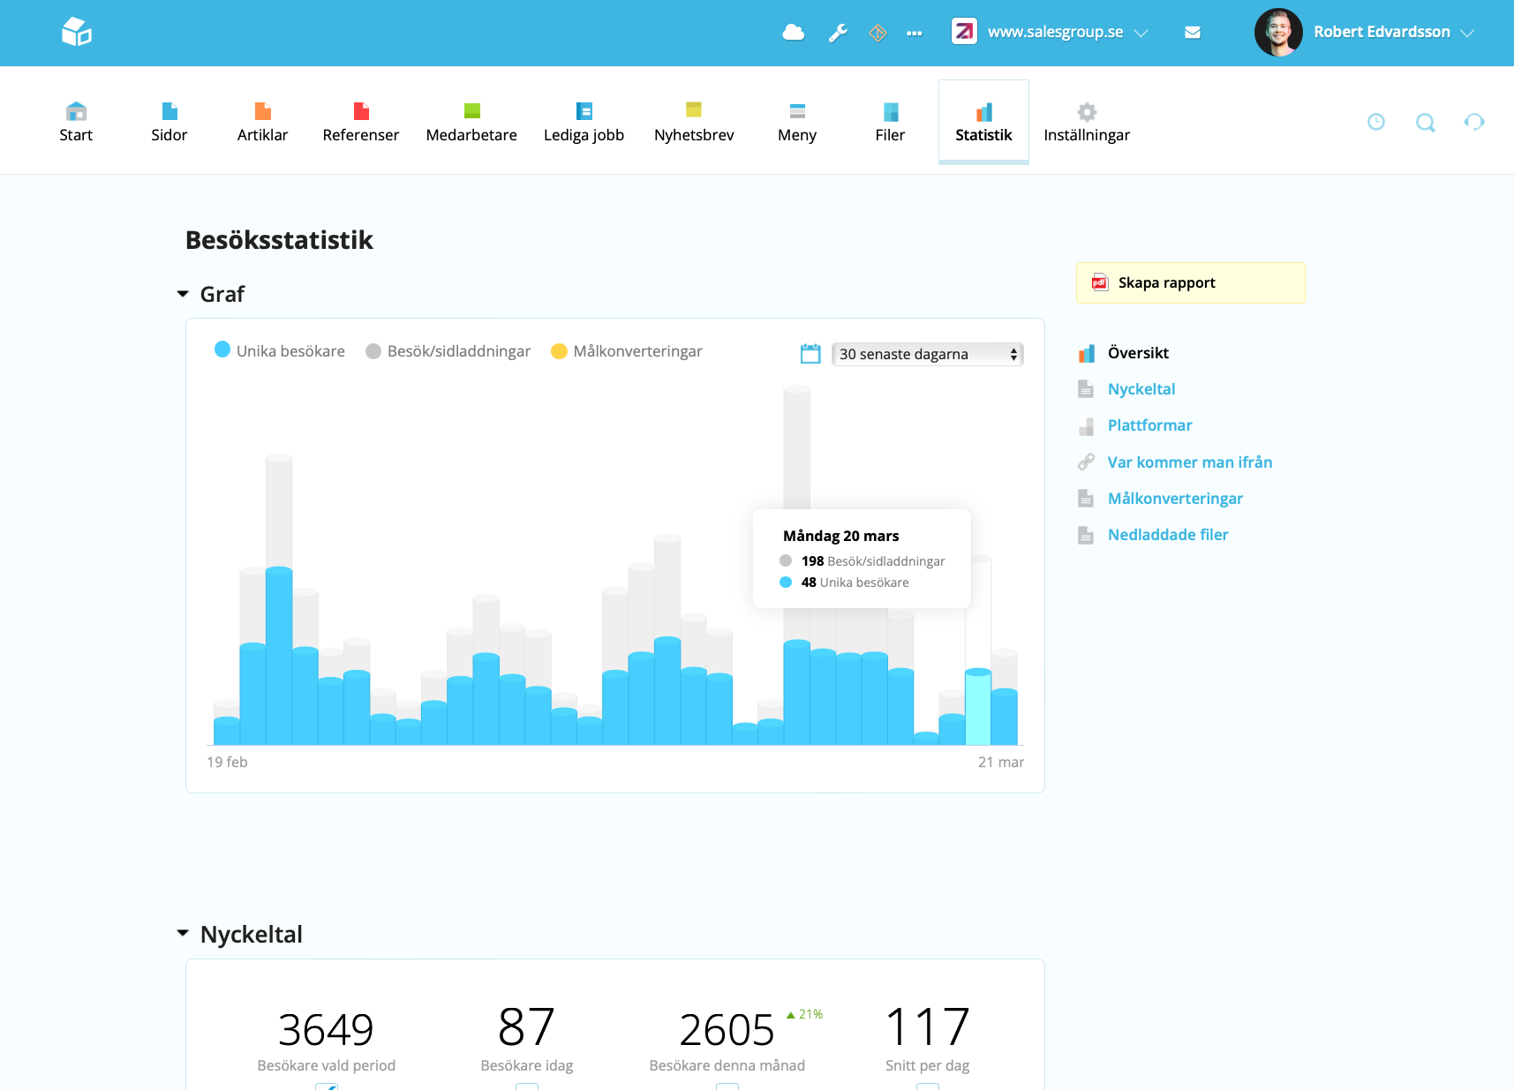
Task: Toggle the Målkonverteringar legend
Action: pyautogui.click(x=626, y=350)
